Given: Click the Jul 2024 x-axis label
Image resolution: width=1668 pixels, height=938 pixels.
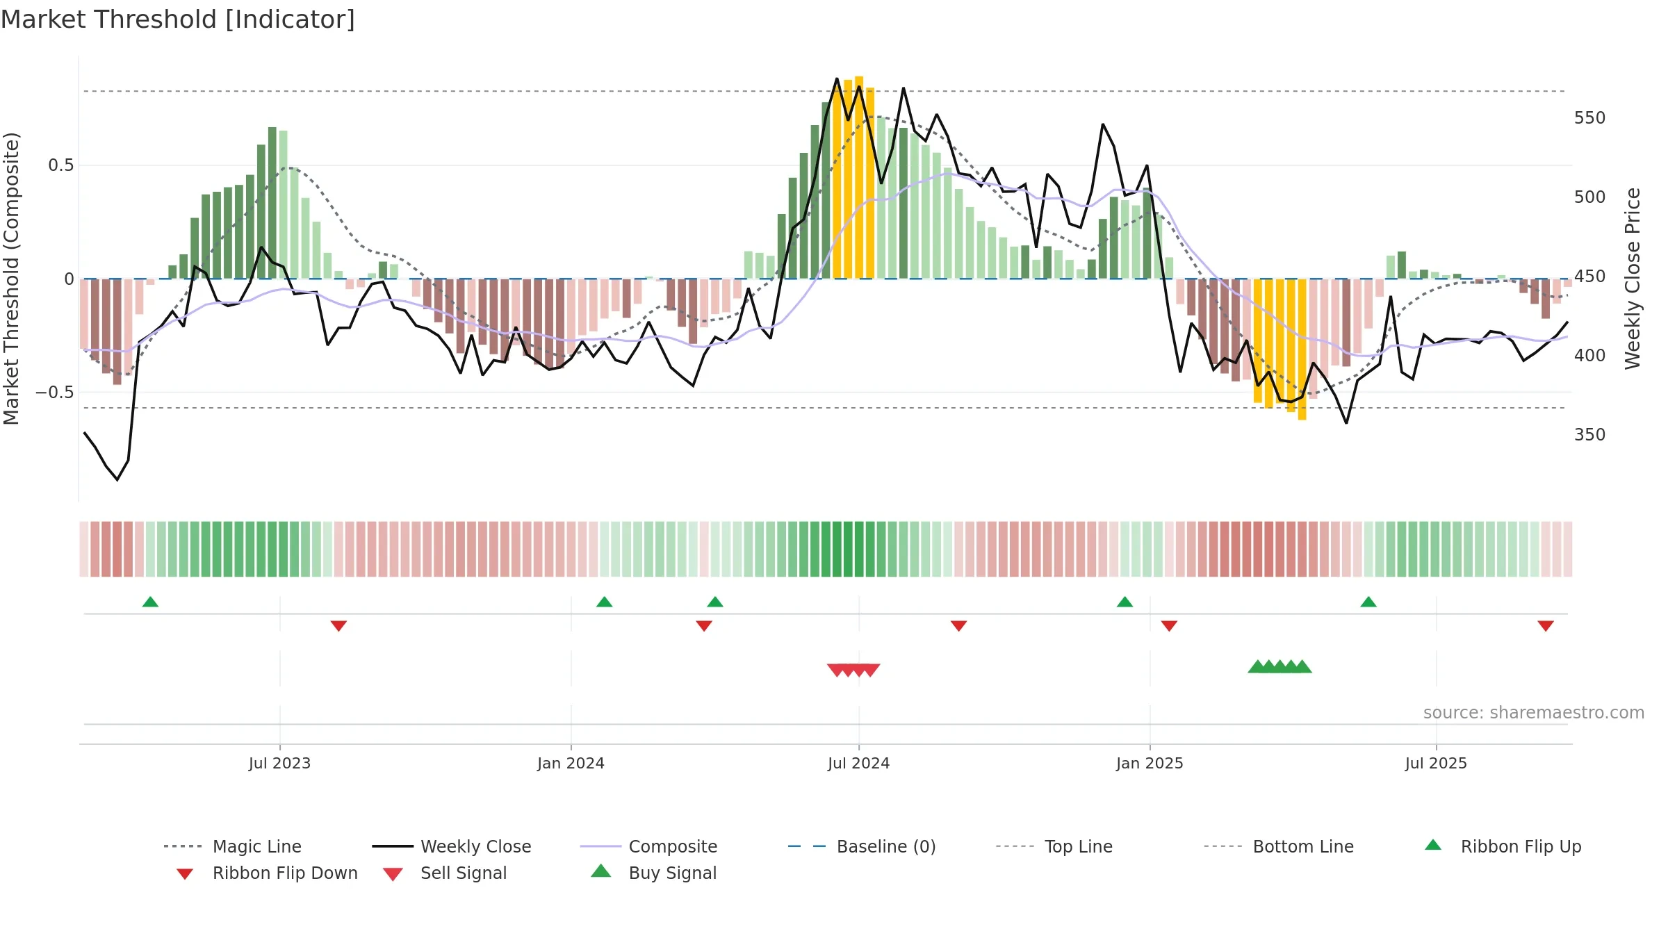Looking at the screenshot, I should (x=858, y=764).
